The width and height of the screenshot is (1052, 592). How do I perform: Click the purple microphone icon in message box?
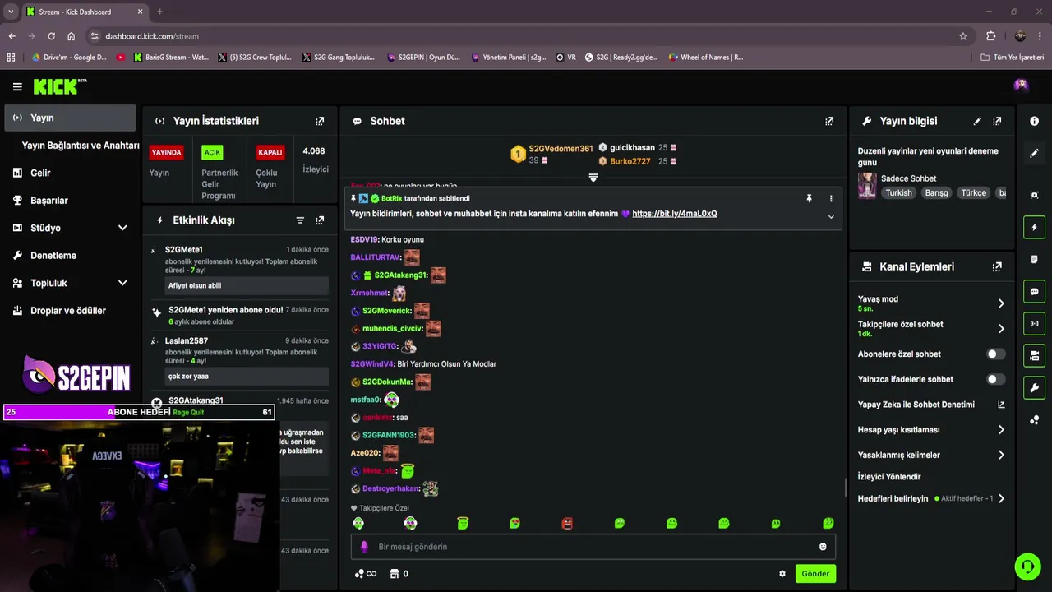click(x=364, y=547)
